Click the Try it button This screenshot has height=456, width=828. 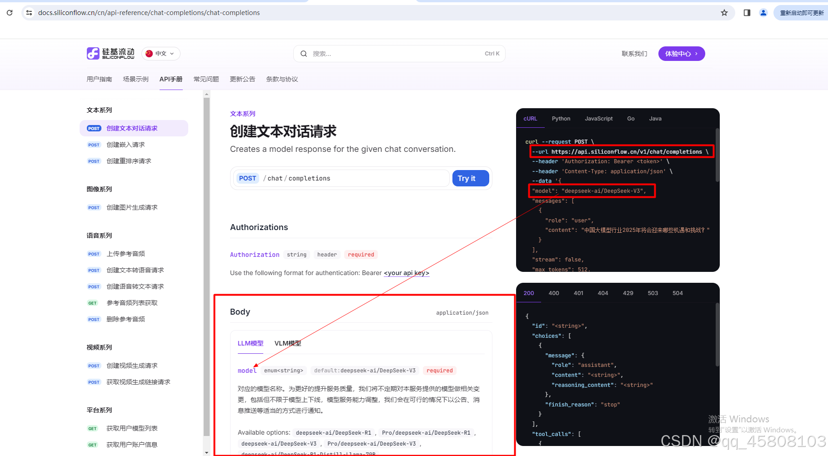coord(471,178)
